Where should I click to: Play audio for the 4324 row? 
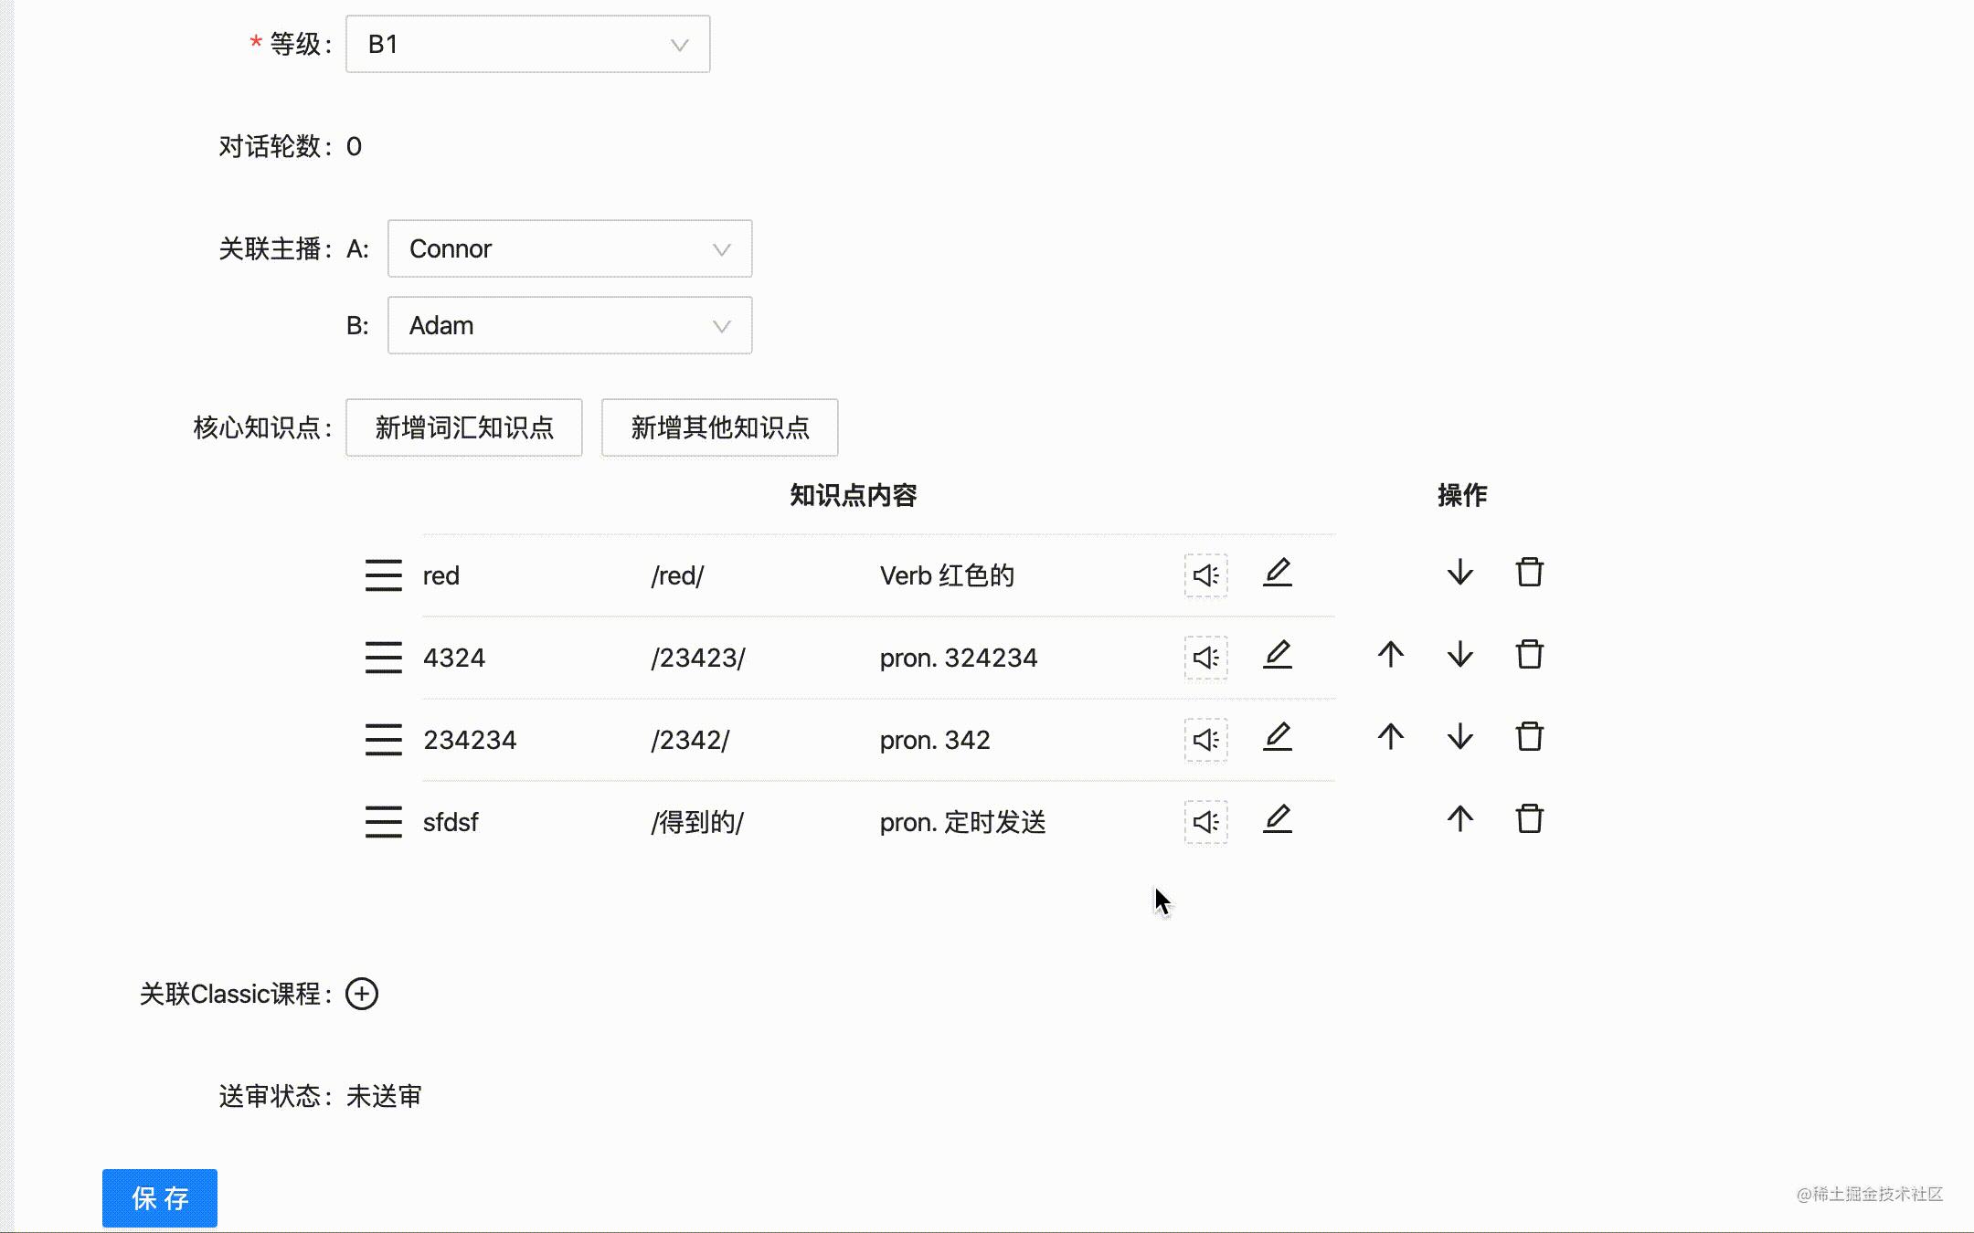coord(1205,658)
